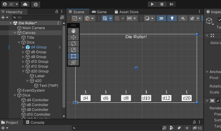Switch to the Game tab
The image size is (221, 131).
[x=99, y=12]
